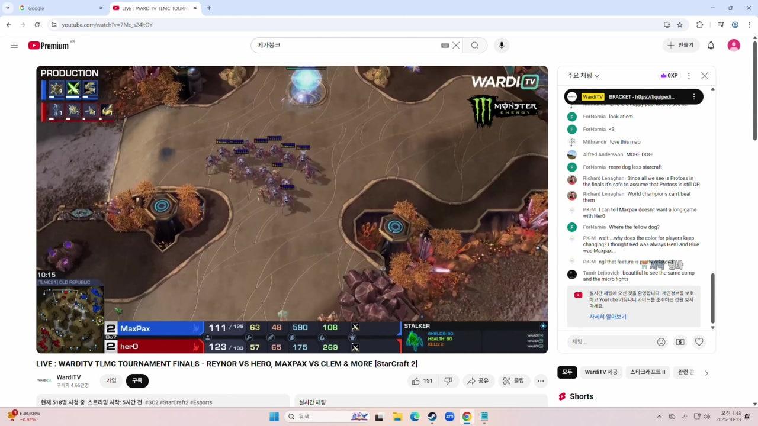The image size is (758, 426).
Task: Open the WardiTV channel name link
Action: pyautogui.click(x=69, y=377)
